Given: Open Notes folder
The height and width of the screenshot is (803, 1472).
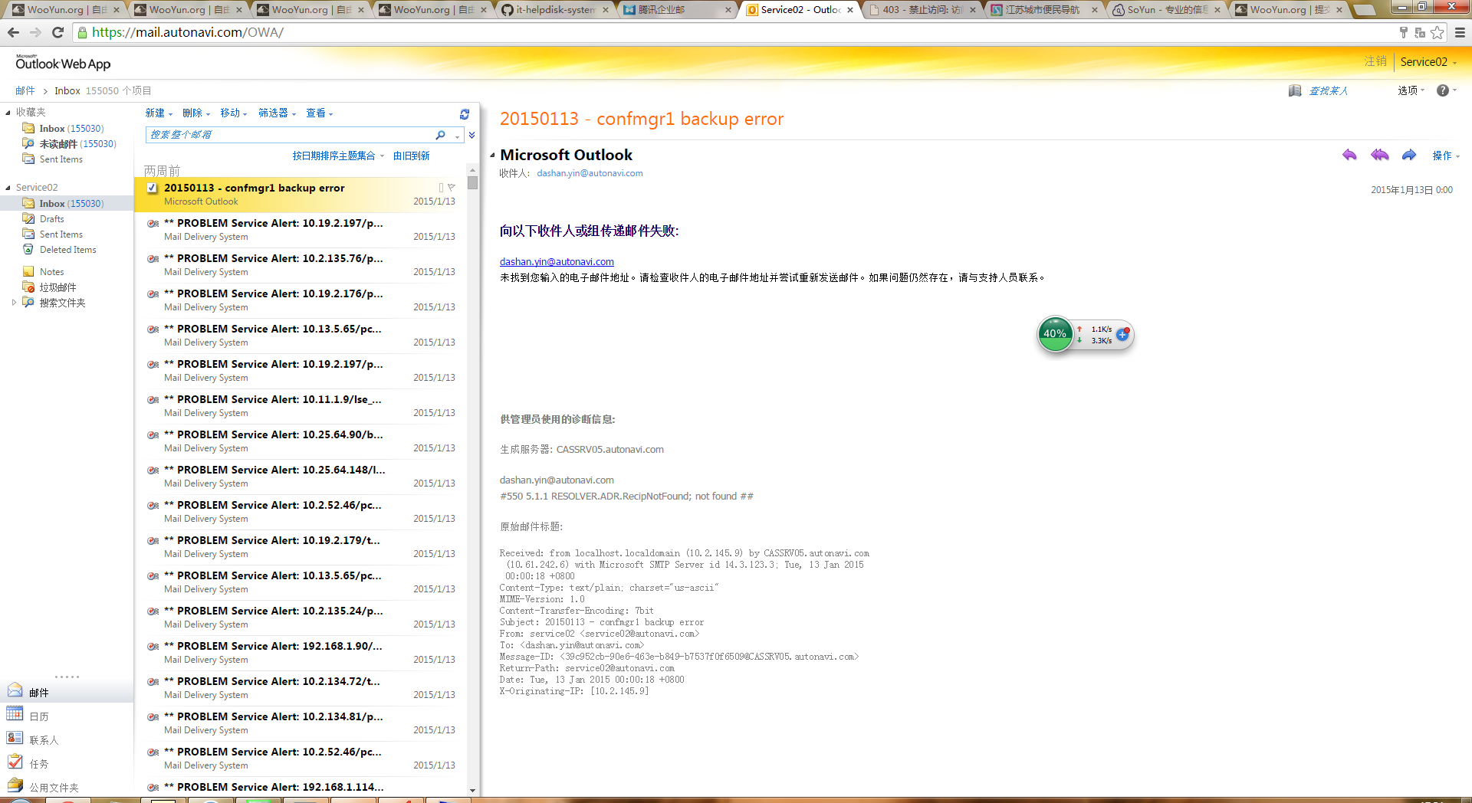Looking at the screenshot, I should click(51, 272).
